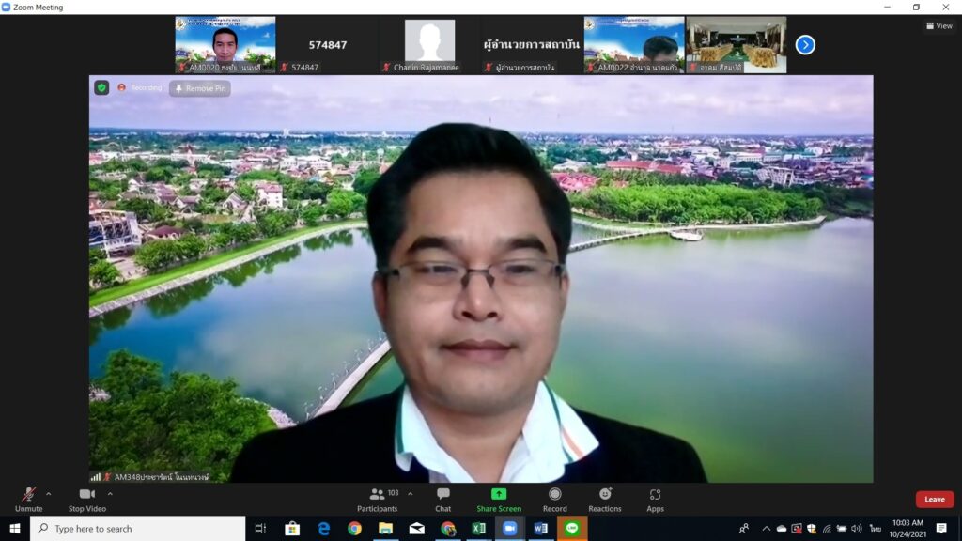Unmute the microphone
The height and width of the screenshot is (541, 962).
pos(28,500)
